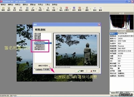Click the 取消 cancel button
Image resolution: width=134 pixels, height=97 pixels.
[93, 71]
